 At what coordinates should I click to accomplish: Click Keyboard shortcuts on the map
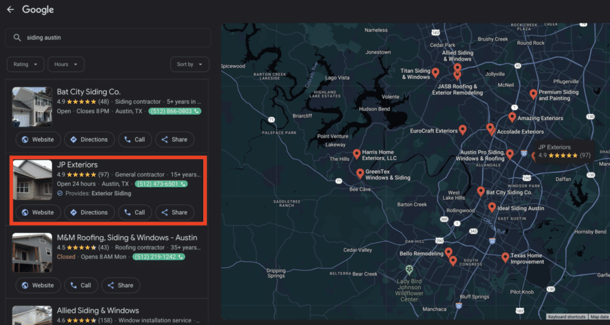point(567,317)
